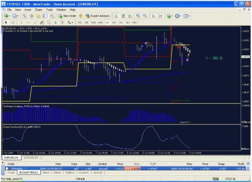The image size is (252, 182).
Task: Switch chart to M5 timeframe
Action: (x=86, y=23)
